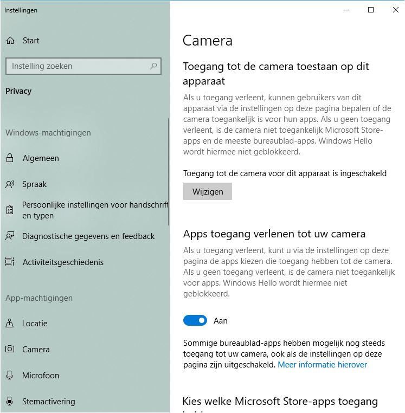Maximize the Instellingen window
Viewport: 405px width, 413px height.
pos(371,10)
